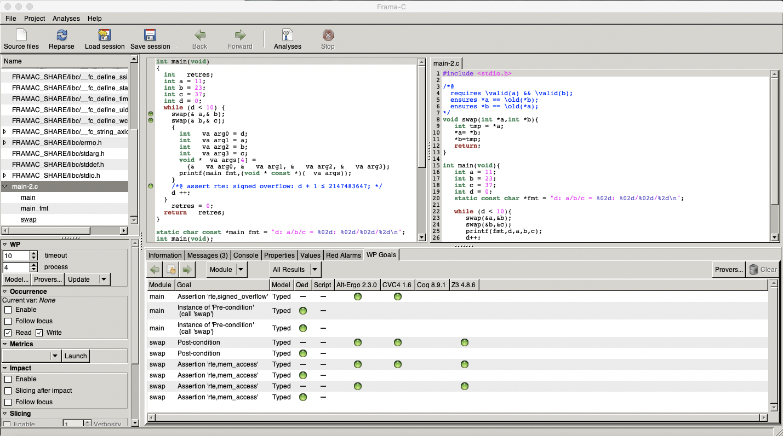The image size is (783, 436).
Task: Toggle Impact Follow focus checkbox
Action: 8,402
